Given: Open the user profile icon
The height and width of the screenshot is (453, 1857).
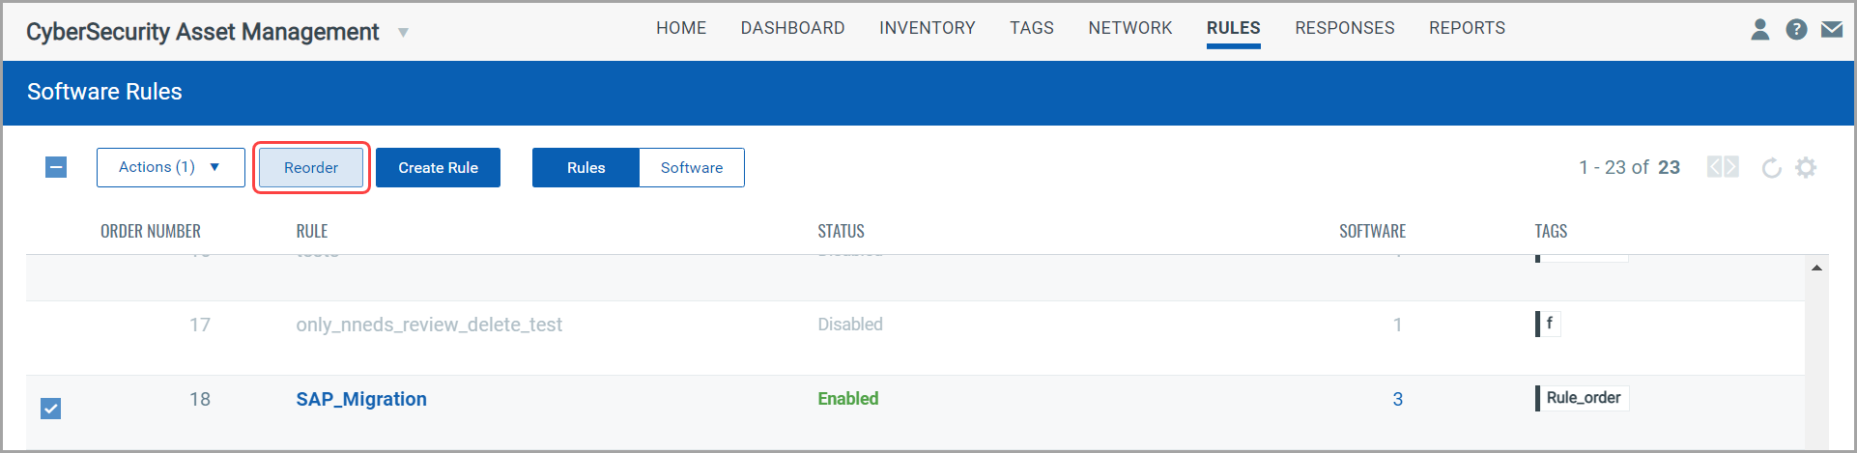Looking at the screenshot, I should pyautogui.click(x=1760, y=30).
